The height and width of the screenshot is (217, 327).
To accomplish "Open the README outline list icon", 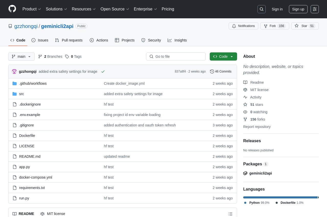I will (230, 214).
